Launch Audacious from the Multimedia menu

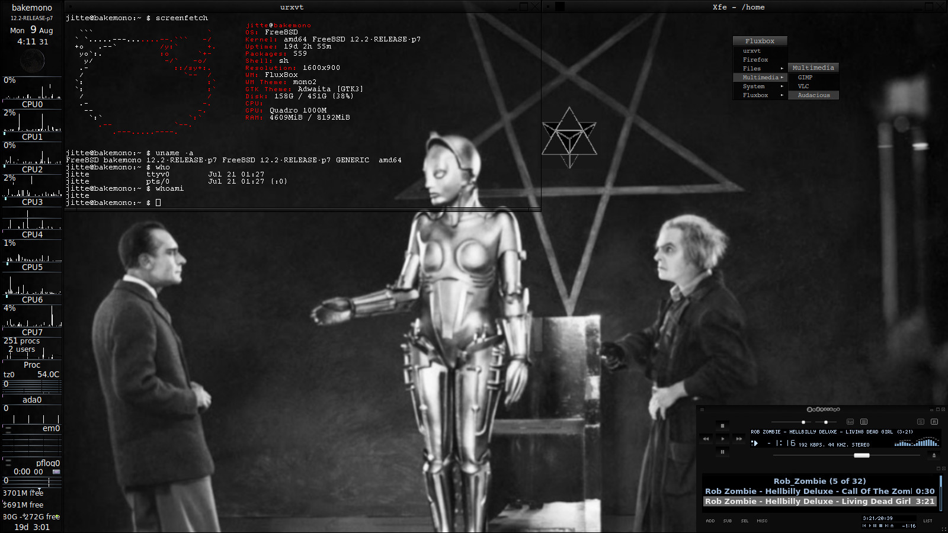(814, 95)
